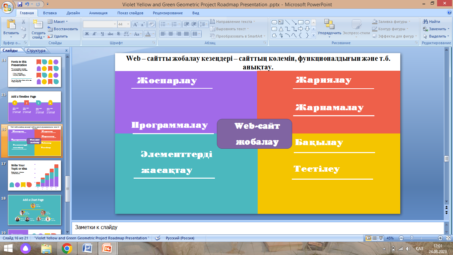Image resolution: width=453 pixels, height=255 pixels.
Task: Toggle underline formatting (Ч)
Action: pyautogui.click(x=102, y=34)
